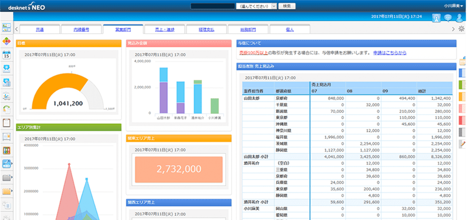
Task: Click the 2017年07月11日(火) 17:24 header timestamp
Action: click(396, 16)
